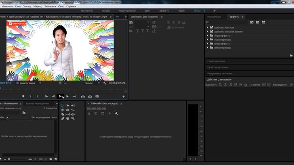The height and width of the screenshot is (165, 294).
Task: Click the project panel search field
Action: (10, 113)
